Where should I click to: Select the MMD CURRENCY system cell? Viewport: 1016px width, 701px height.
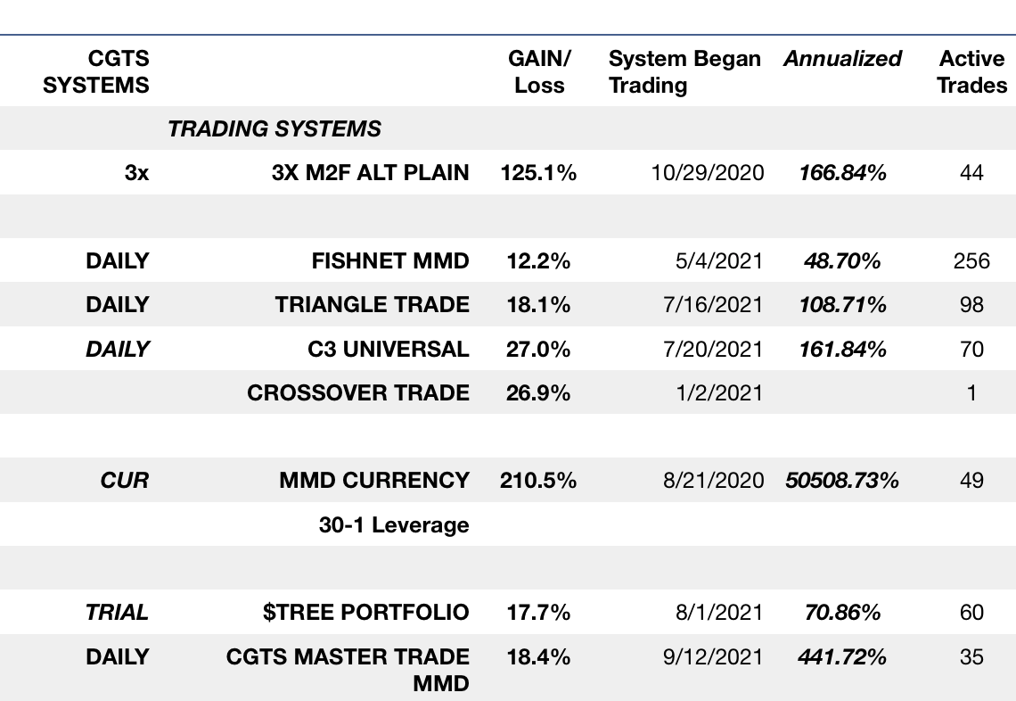pyautogui.click(x=373, y=480)
